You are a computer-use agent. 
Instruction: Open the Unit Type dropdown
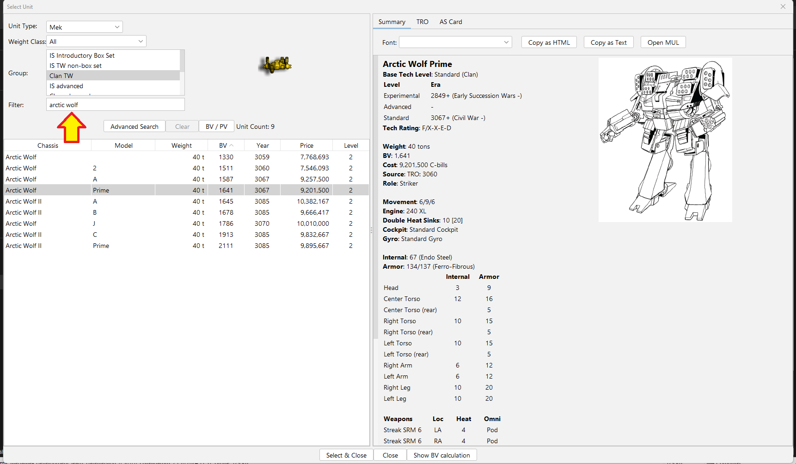[84, 27]
